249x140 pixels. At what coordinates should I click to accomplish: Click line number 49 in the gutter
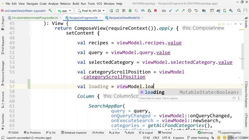12,43
